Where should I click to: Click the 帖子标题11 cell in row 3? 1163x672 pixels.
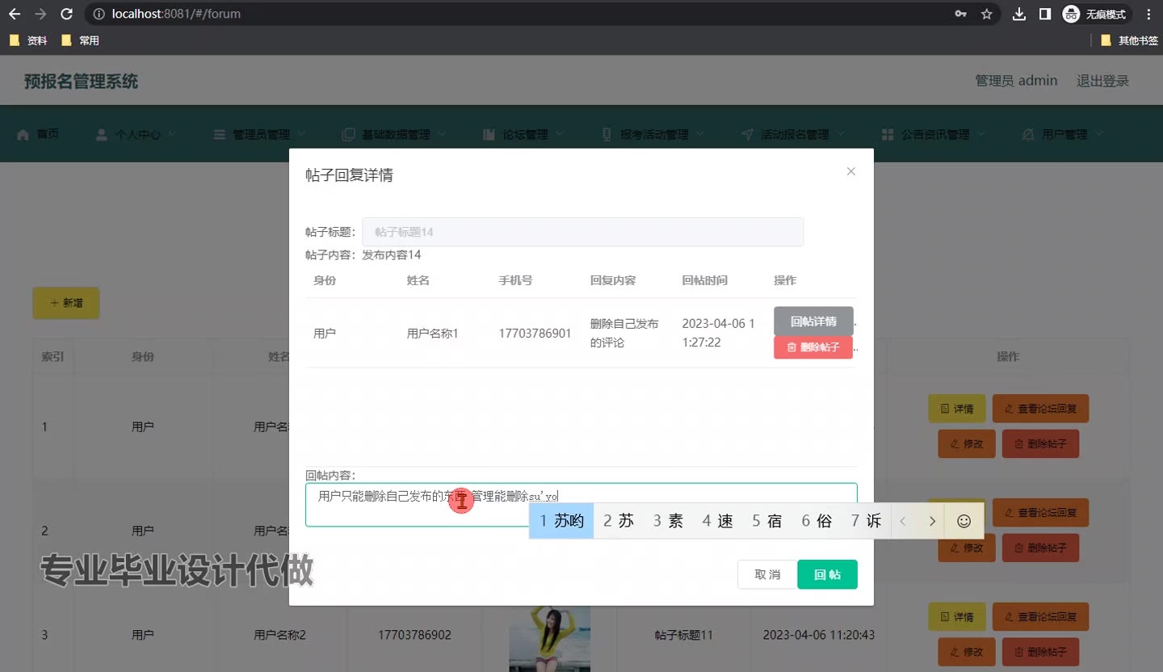[x=683, y=635]
